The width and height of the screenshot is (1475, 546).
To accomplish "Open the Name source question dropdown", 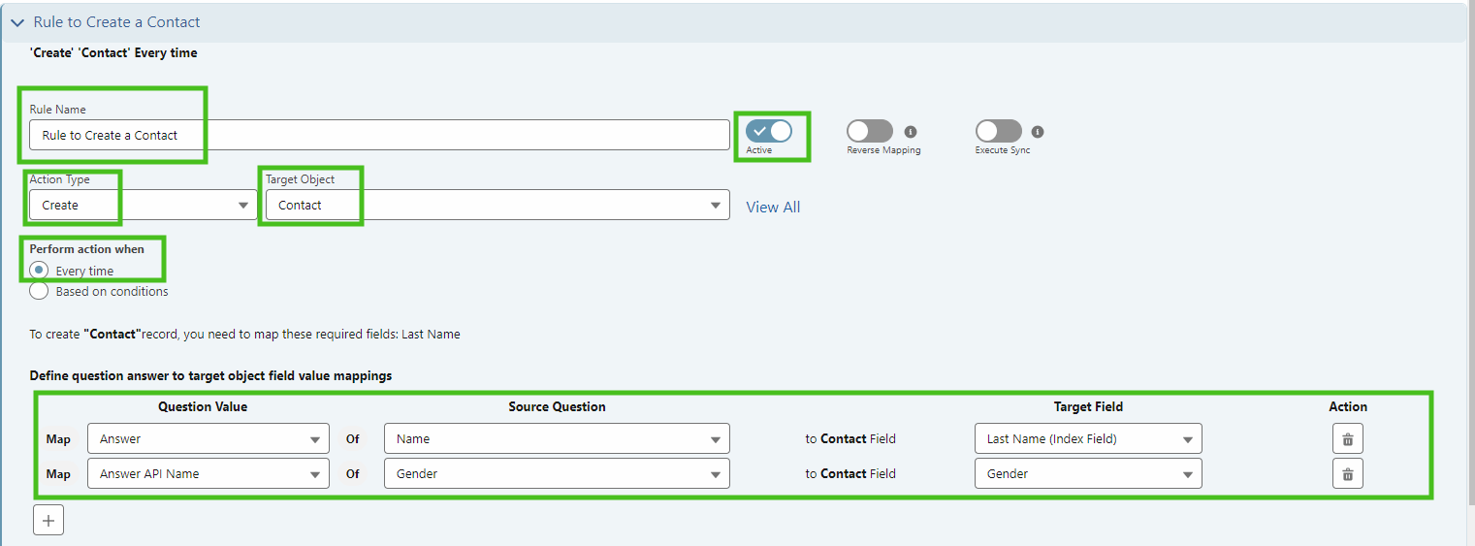I will (x=557, y=439).
